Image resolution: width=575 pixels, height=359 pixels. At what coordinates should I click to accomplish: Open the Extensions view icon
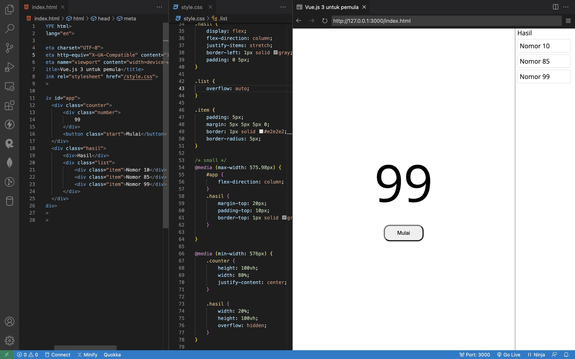9,105
